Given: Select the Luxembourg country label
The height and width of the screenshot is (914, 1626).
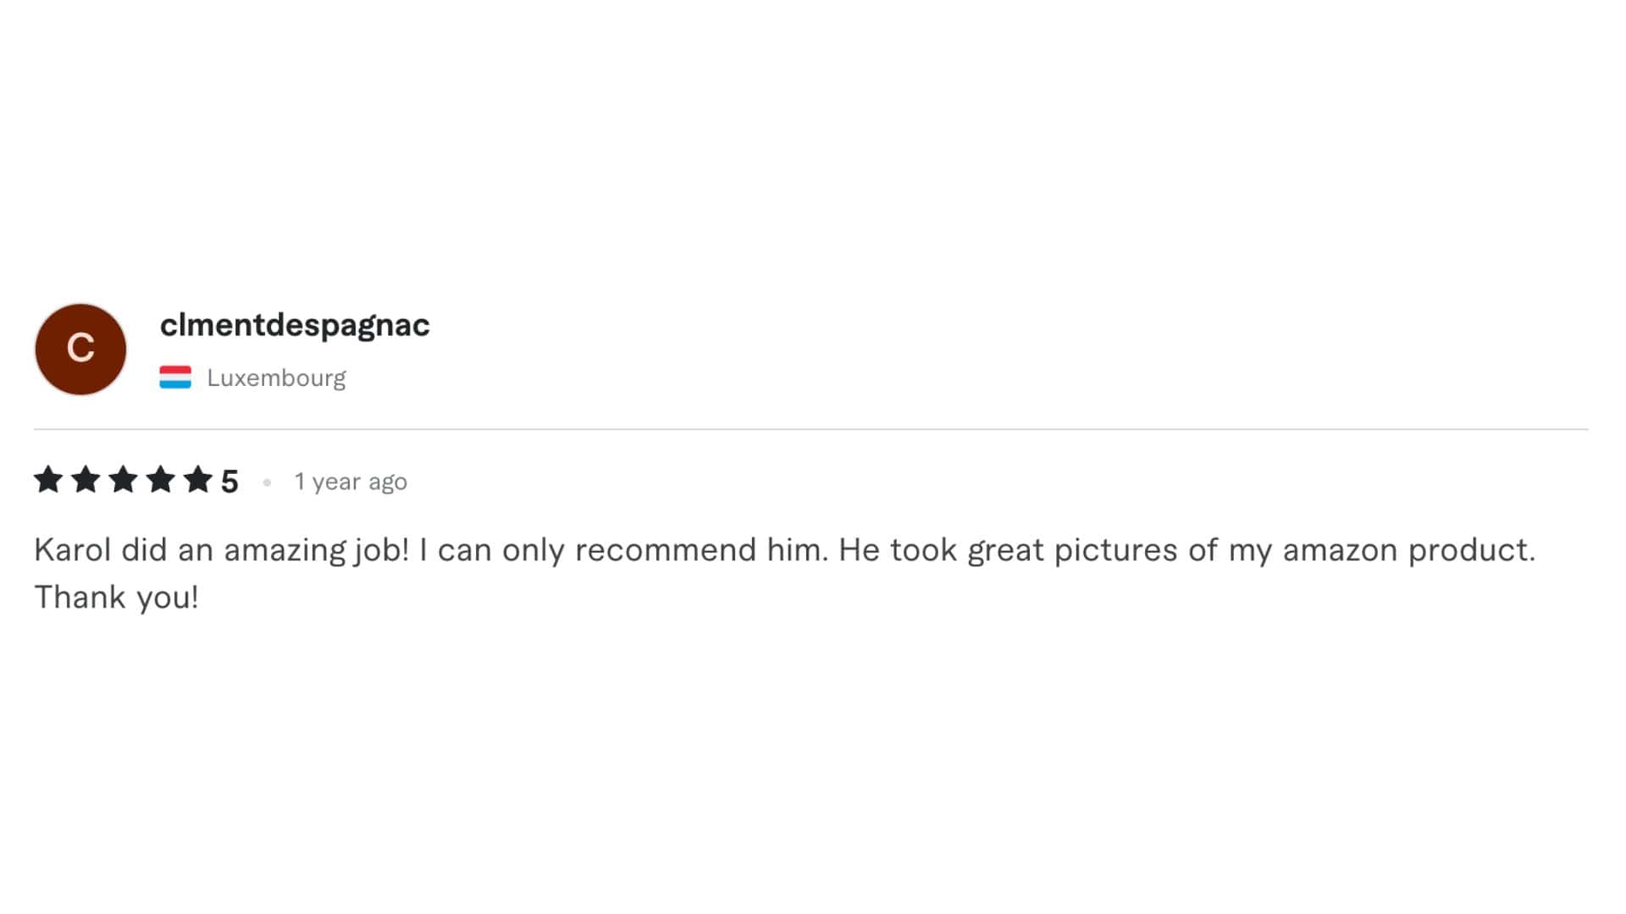Looking at the screenshot, I should 276,378.
